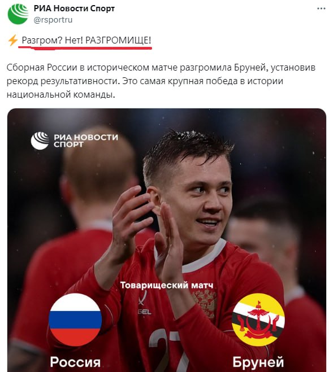Click the jersey crest emblem

(x=206, y=303)
